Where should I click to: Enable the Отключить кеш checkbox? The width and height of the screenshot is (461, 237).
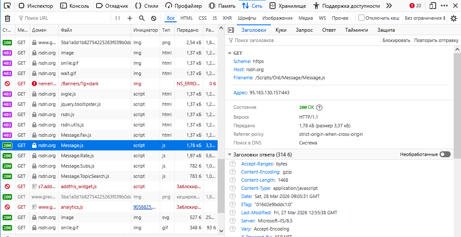[x=361, y=18]
